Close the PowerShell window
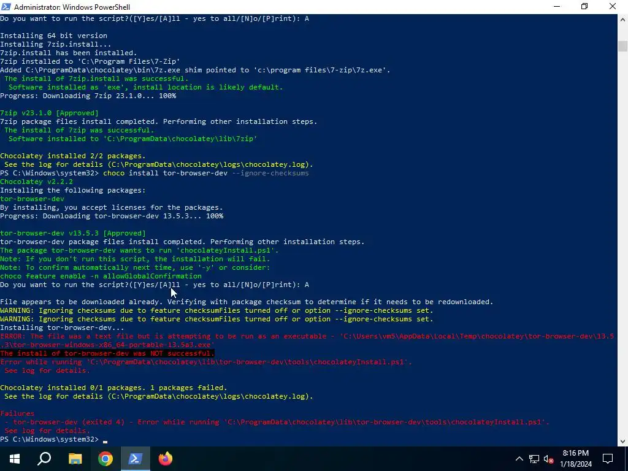The width and height of the screenshot is (628, 471). coord(613,7)
